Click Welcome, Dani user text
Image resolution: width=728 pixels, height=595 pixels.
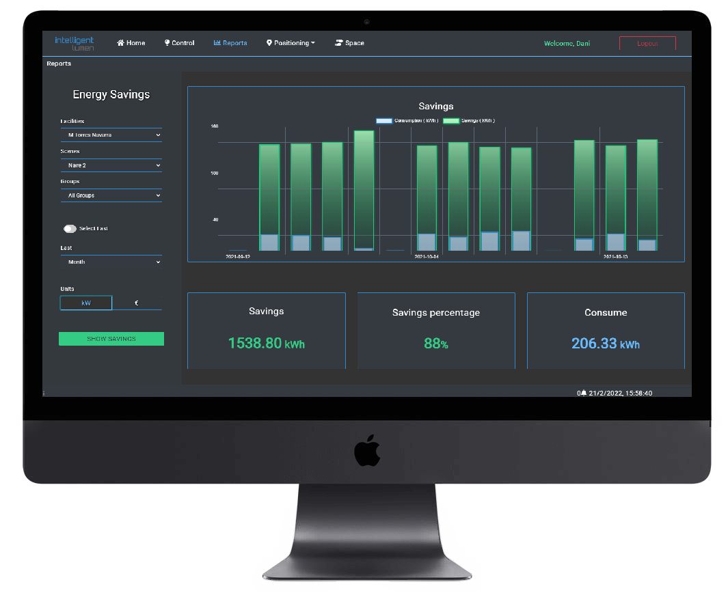point(567,43)
